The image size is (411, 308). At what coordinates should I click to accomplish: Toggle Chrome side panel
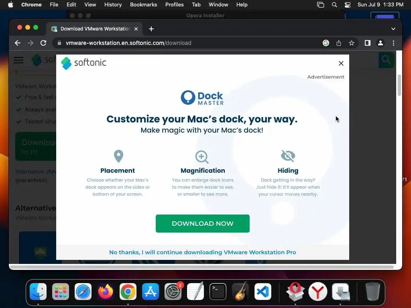point(368,43)
